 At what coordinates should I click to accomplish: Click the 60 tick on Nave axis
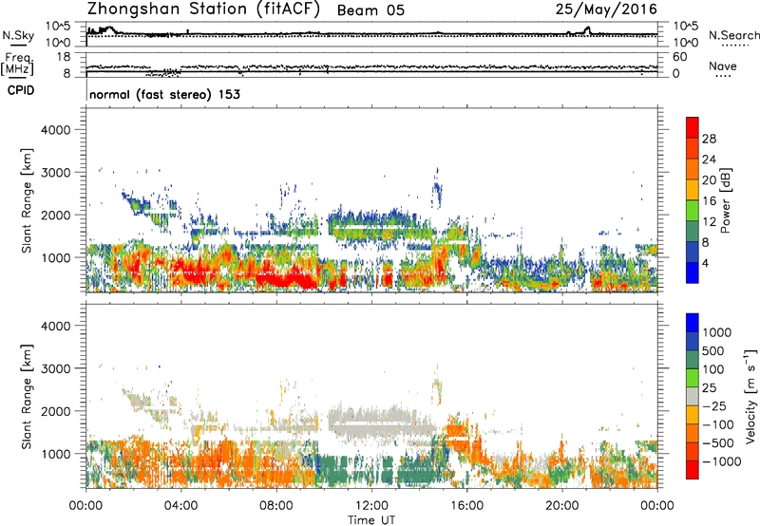tap(679, 57)
